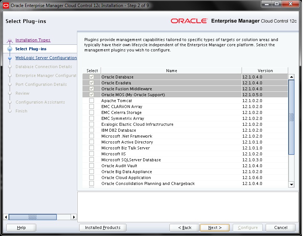Click the WebLogic Server Configuration step bullet
Screen dimensions: 303x236
tap(10, 58)
